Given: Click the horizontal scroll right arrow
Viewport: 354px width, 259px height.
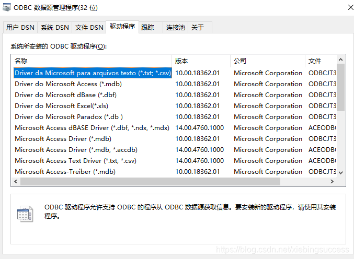Looking at the screenshot, I should (x=332, y=182).
